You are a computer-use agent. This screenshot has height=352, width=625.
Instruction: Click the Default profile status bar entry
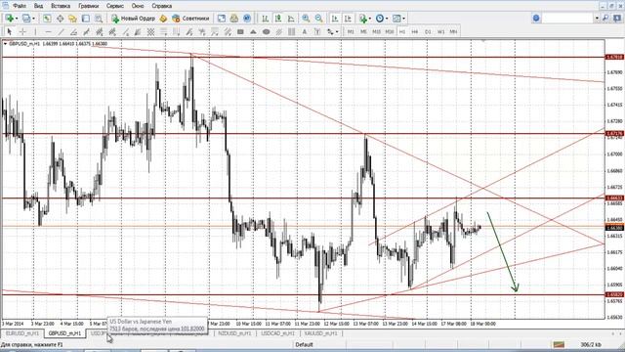pos(304,344)
